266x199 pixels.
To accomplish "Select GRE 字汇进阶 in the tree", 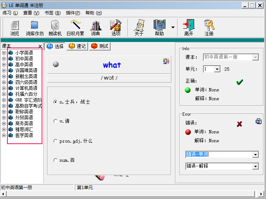I will [28, 100].
